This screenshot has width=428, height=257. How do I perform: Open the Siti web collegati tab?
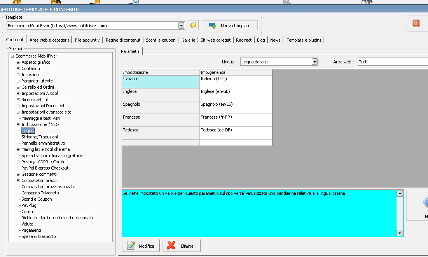coord(216,40)
